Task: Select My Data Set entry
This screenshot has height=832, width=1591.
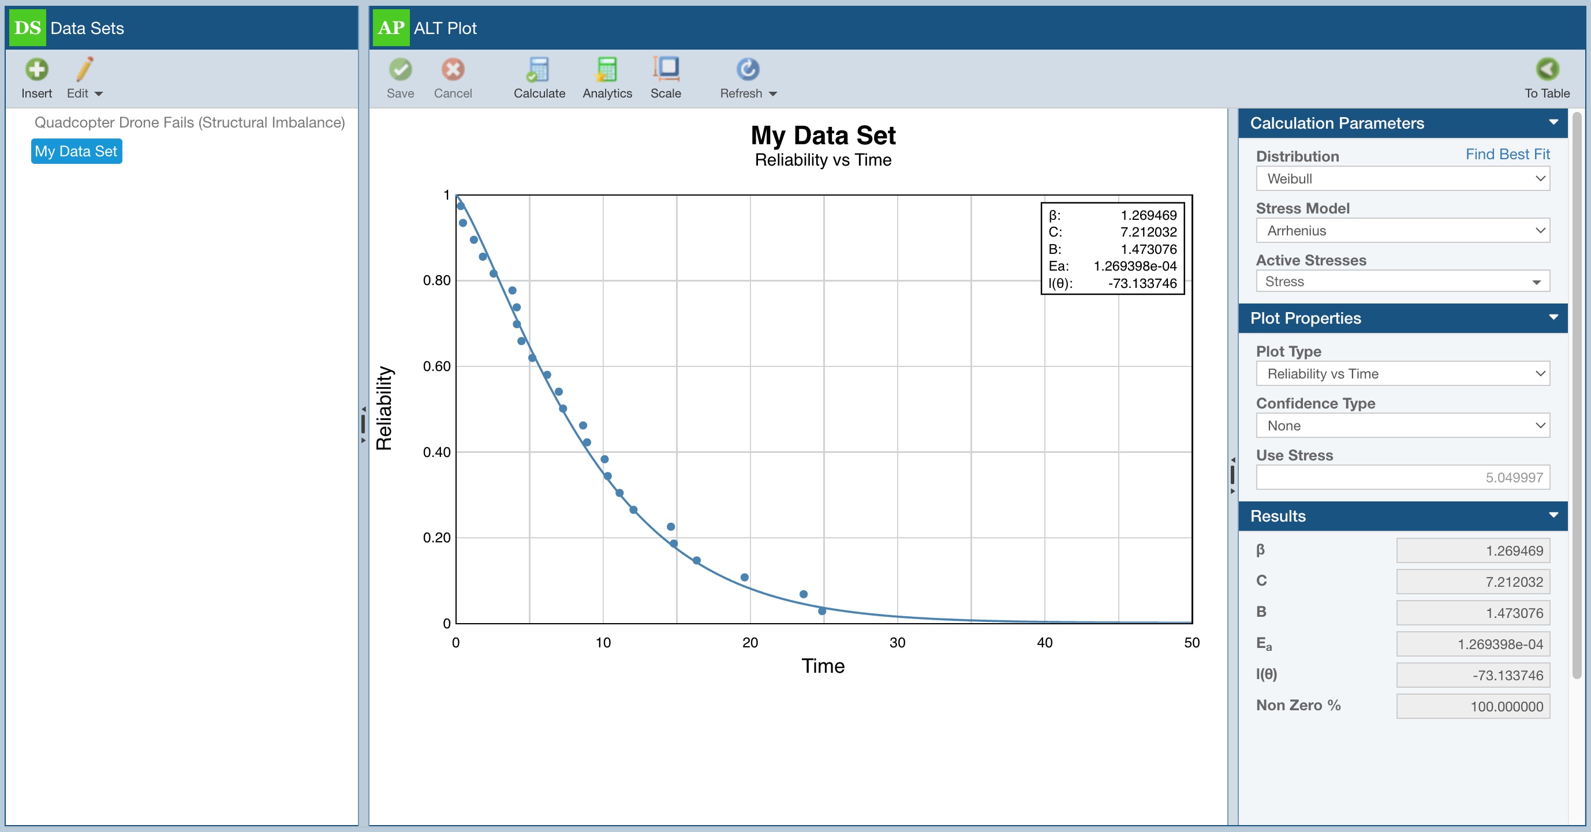Action: (x=76, y=152)
